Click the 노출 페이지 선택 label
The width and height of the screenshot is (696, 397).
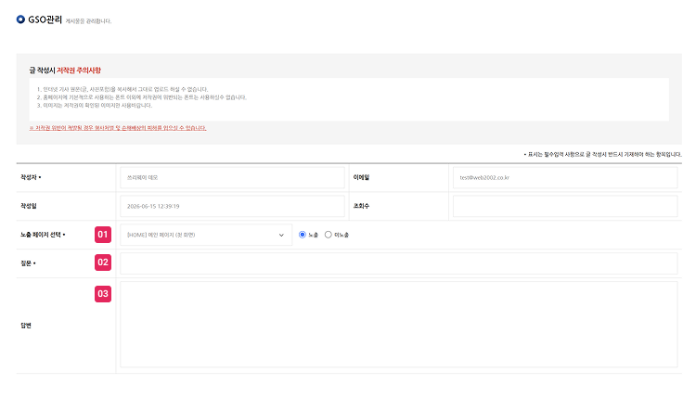pyautogui.click(x=43, y=235)
